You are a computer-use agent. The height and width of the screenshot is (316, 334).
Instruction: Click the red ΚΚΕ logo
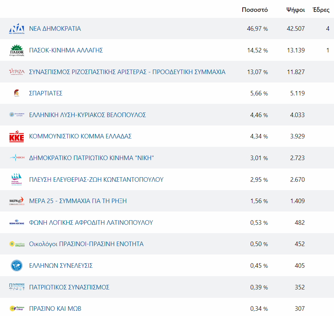tap(16, 136)
